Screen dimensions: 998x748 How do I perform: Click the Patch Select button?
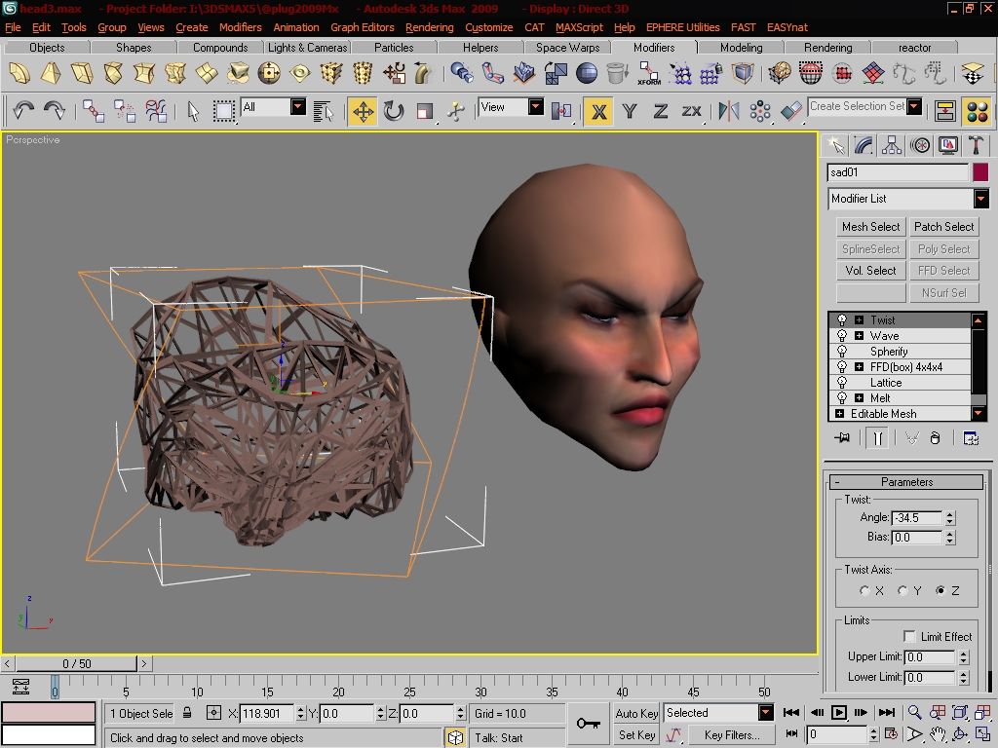click(943, 226)
